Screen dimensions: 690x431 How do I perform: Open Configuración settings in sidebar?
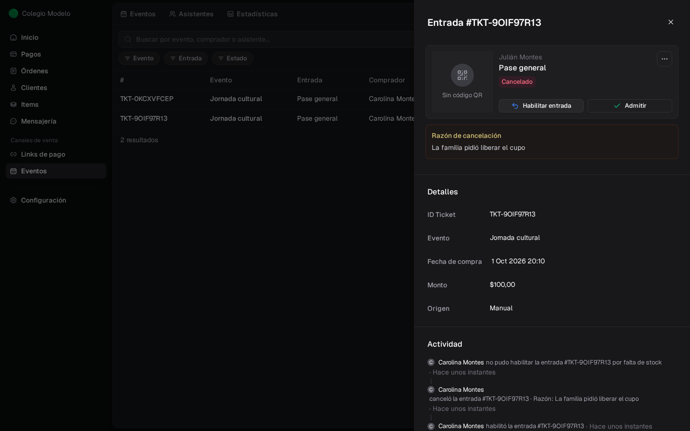[x=56, y=200]
